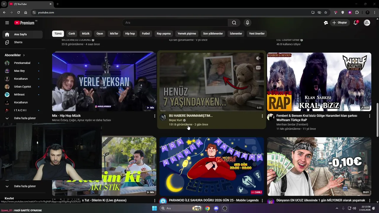Open the -0,10€ travel video thumbnail
The image size is (379, 213).
point(319,167)
